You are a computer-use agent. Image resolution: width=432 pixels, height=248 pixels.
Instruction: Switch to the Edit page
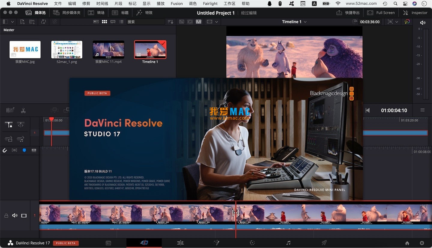pyautogui.click(x=180, y=243)
